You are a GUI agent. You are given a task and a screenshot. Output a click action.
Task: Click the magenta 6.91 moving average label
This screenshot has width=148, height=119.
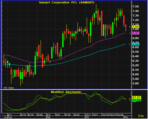coord(136,33)
